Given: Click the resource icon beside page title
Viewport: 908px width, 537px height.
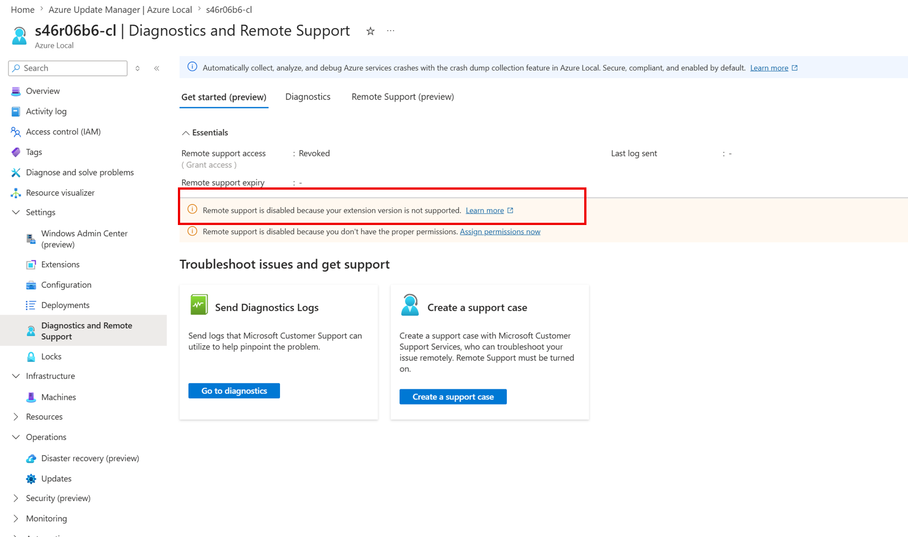Looking at the screenshot, I should pyautogui.click(x=19, y=35).
